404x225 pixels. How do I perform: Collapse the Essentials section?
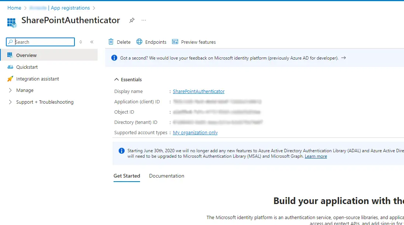point(116,79)
